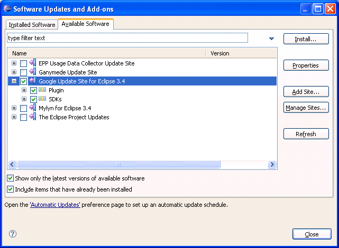This screenshot has height=248, width=339.
Task: Select the Available Software tab
Action: pyautogui.click(x=85, y=24)
